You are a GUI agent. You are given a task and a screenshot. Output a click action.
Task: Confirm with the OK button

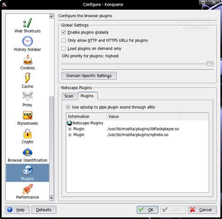tap(148, 210)
